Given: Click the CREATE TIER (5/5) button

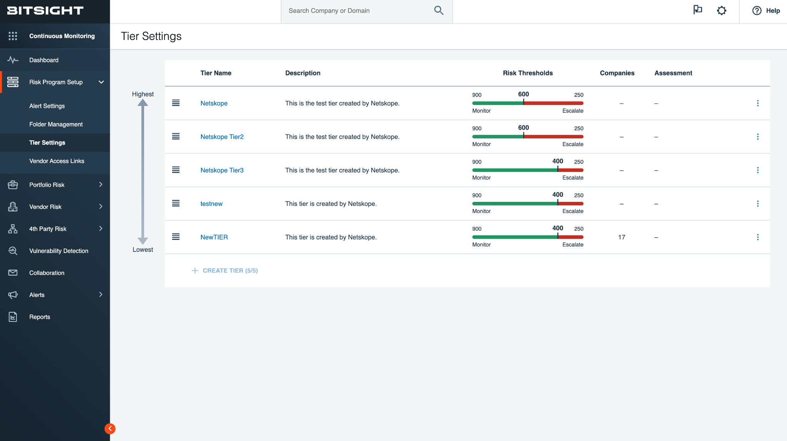Looking at the screenshot, I should [225, 270].
